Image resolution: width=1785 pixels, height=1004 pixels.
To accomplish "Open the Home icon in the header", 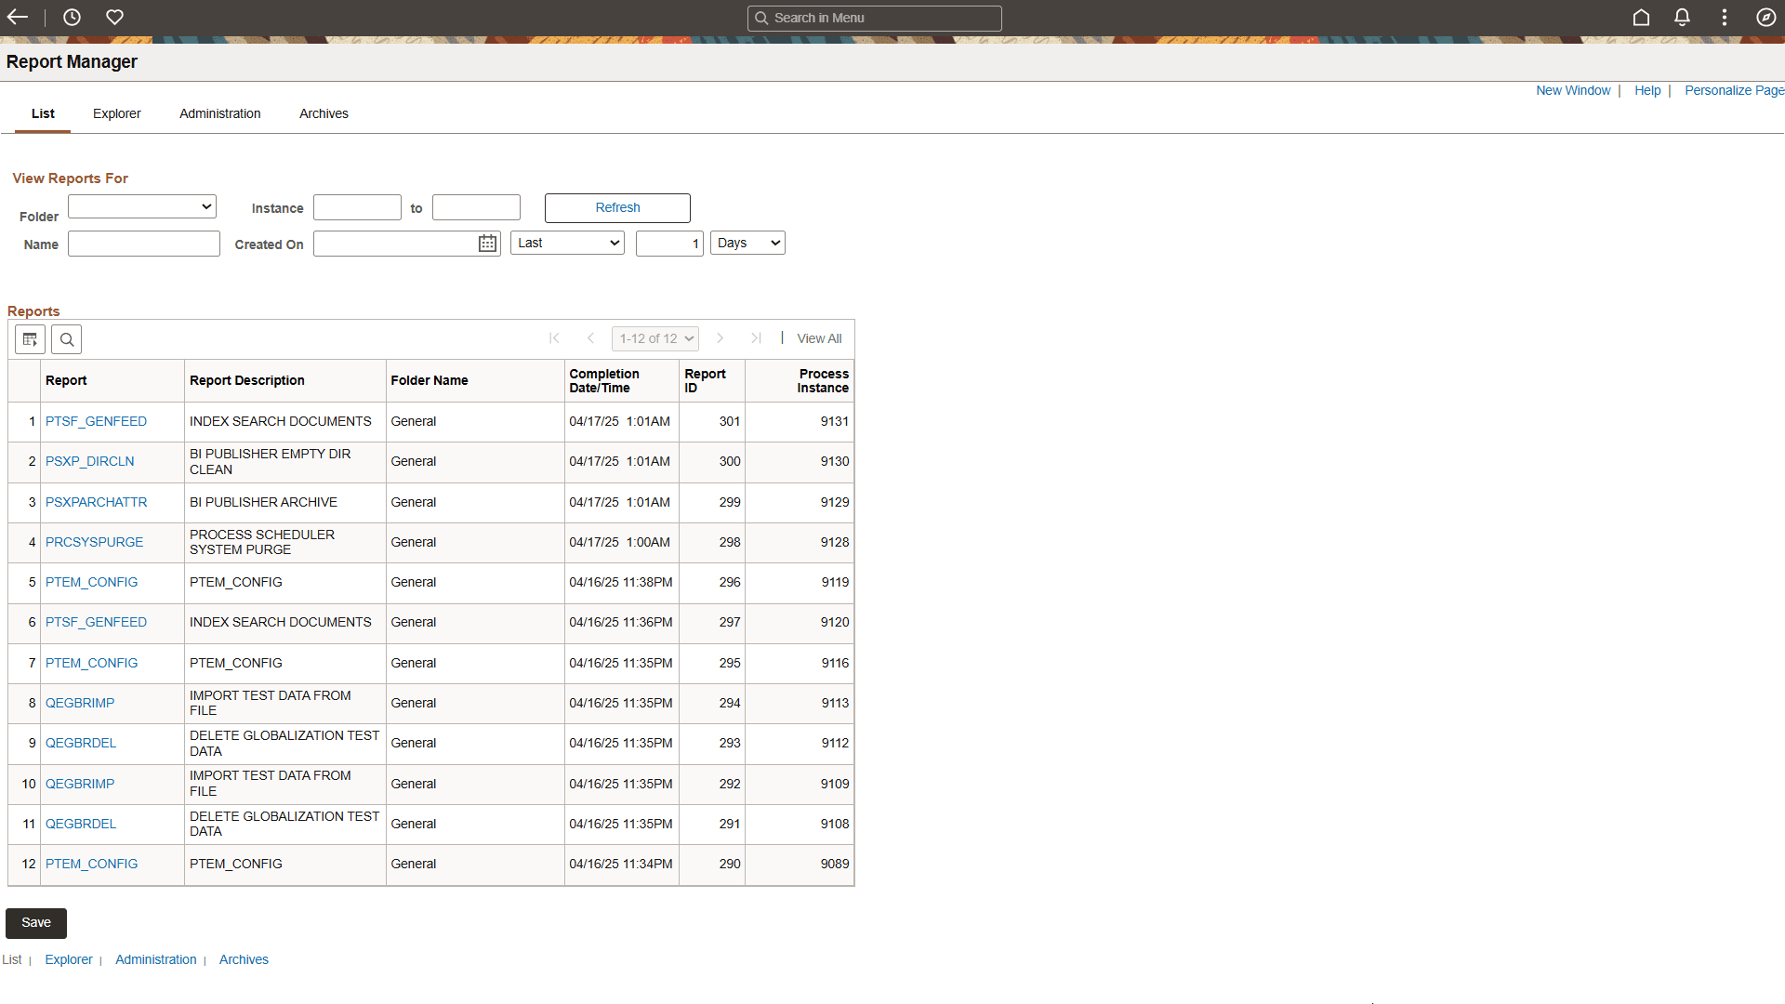I will point(1641,17).
